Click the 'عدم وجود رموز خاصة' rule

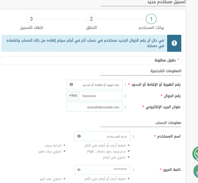coord(106,151)
